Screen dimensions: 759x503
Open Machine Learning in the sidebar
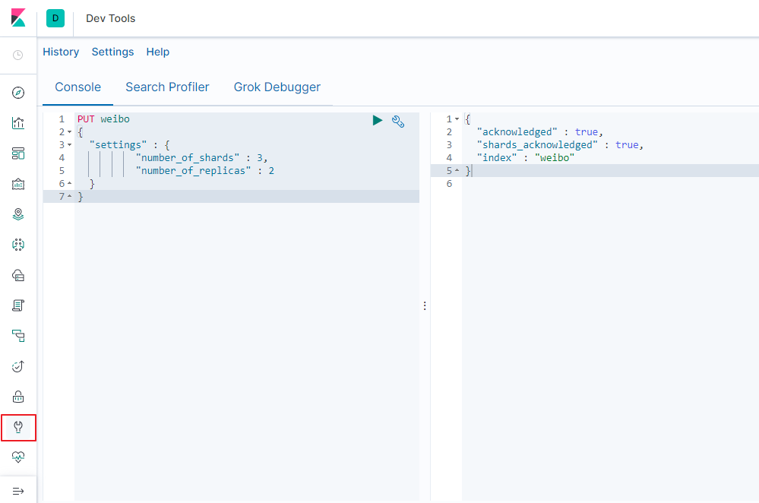[x=18, y=245]
